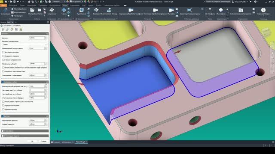Switch to the Tools ribbon tab
Viewport: 275px width, 154px height.
click(55, 6)
